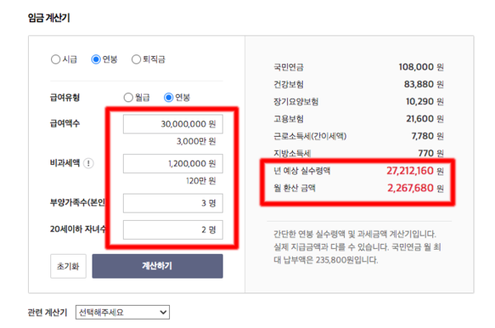
Task: Open the 관련 계산기 dropdown
Action: (x=122, y=312)
